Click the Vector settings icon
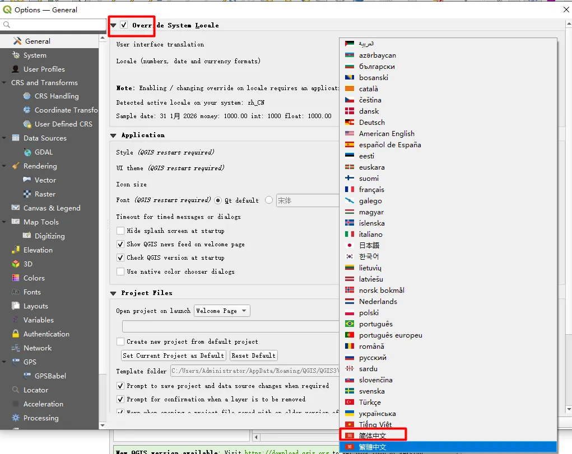Viewport: 572px width, 454px height. [x=27, y=180]
